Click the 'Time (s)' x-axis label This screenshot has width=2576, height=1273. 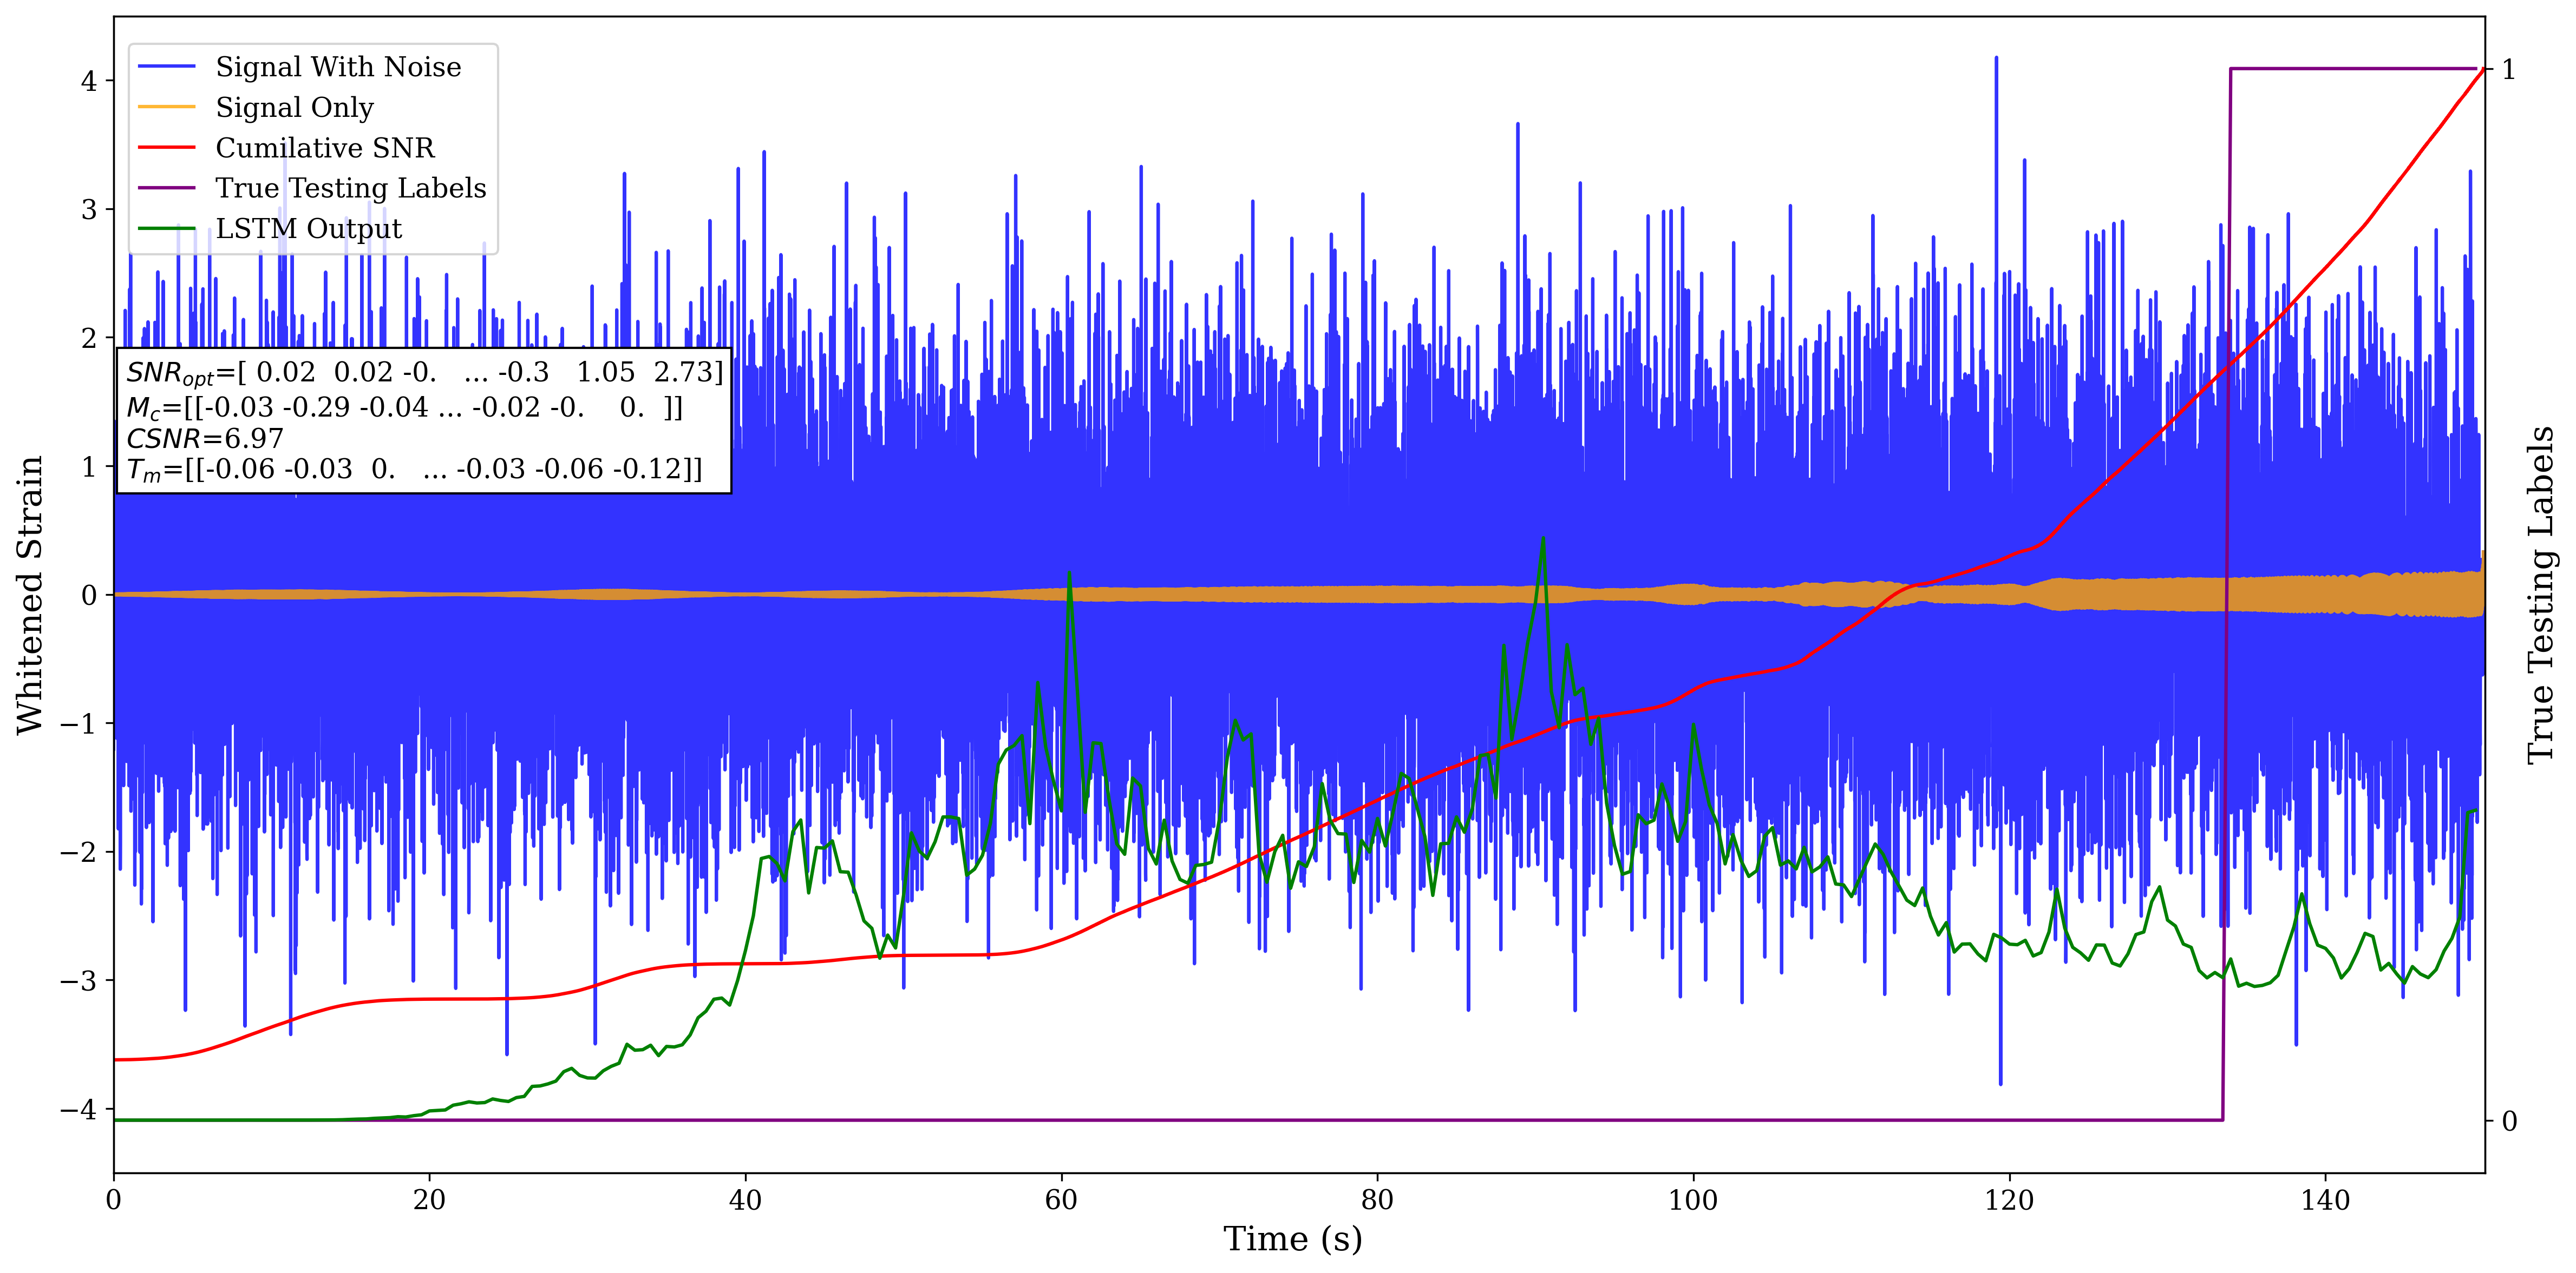pyautogui.click(x=1292, y=1239)
